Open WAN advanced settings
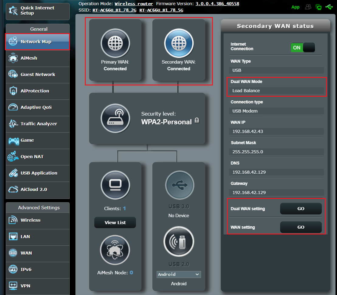Screen dimensions: 337x295 pyautogui.click(x=38, y=253)
